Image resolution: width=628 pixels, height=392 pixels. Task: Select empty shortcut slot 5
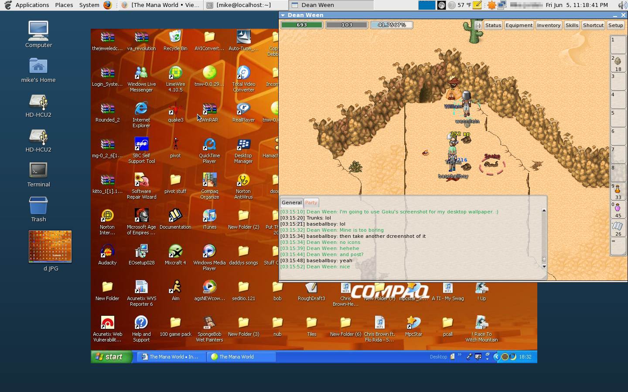tap(618, 118)
